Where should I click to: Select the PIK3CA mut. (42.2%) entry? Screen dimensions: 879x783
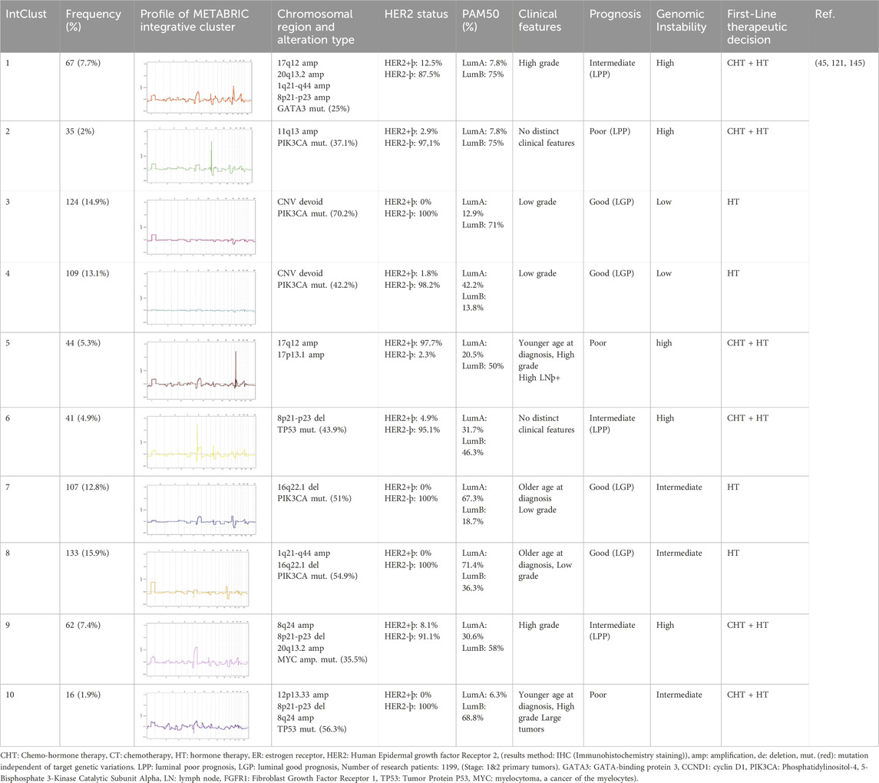click(x=317, y=285)
